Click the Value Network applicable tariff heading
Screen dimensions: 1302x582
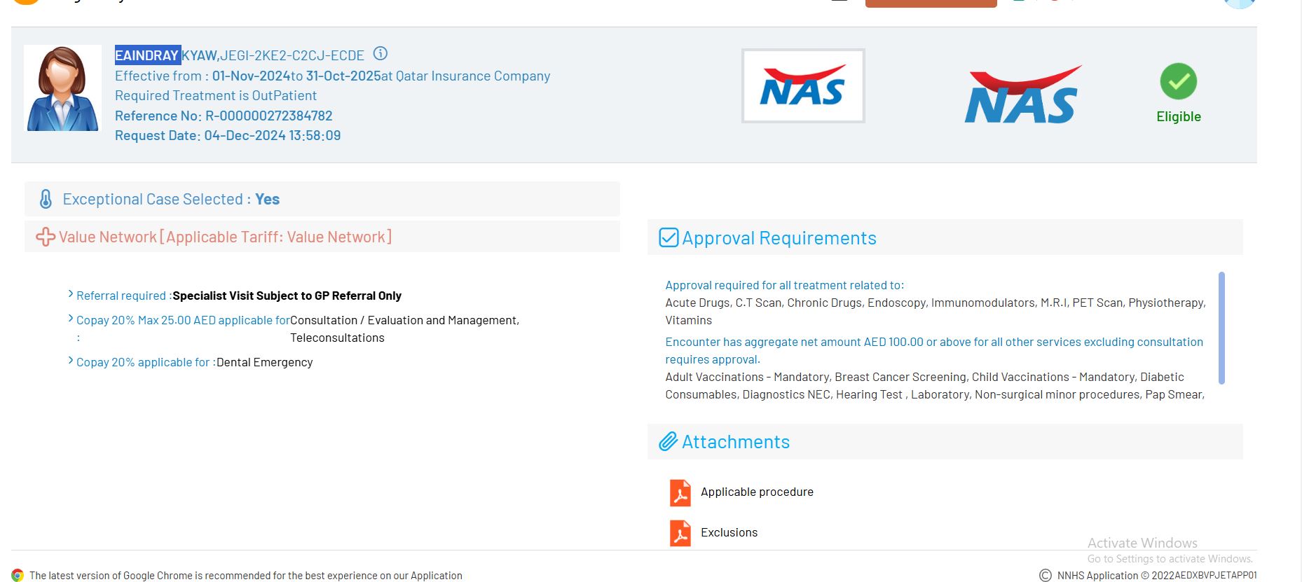click(225, 237)
